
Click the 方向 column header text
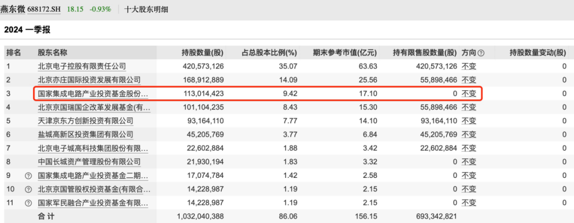point(469,53)
